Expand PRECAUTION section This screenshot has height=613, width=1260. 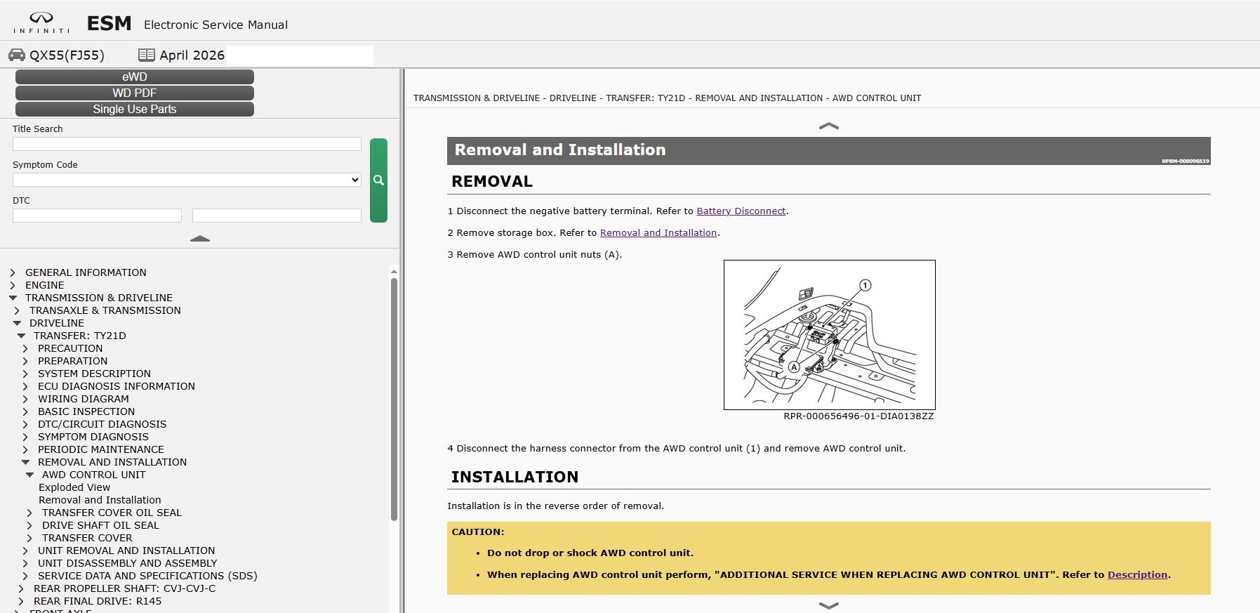pyautogui.click(x=25, y=348)
